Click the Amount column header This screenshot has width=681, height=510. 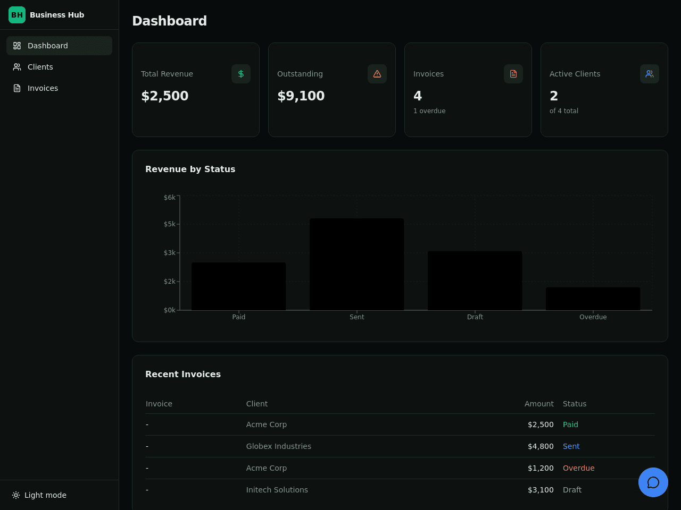pos(539,404)
